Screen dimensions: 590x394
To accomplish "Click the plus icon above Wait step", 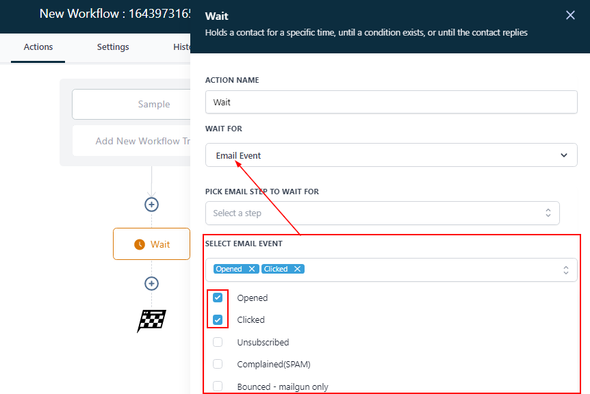I will click(x=152, y=205).
